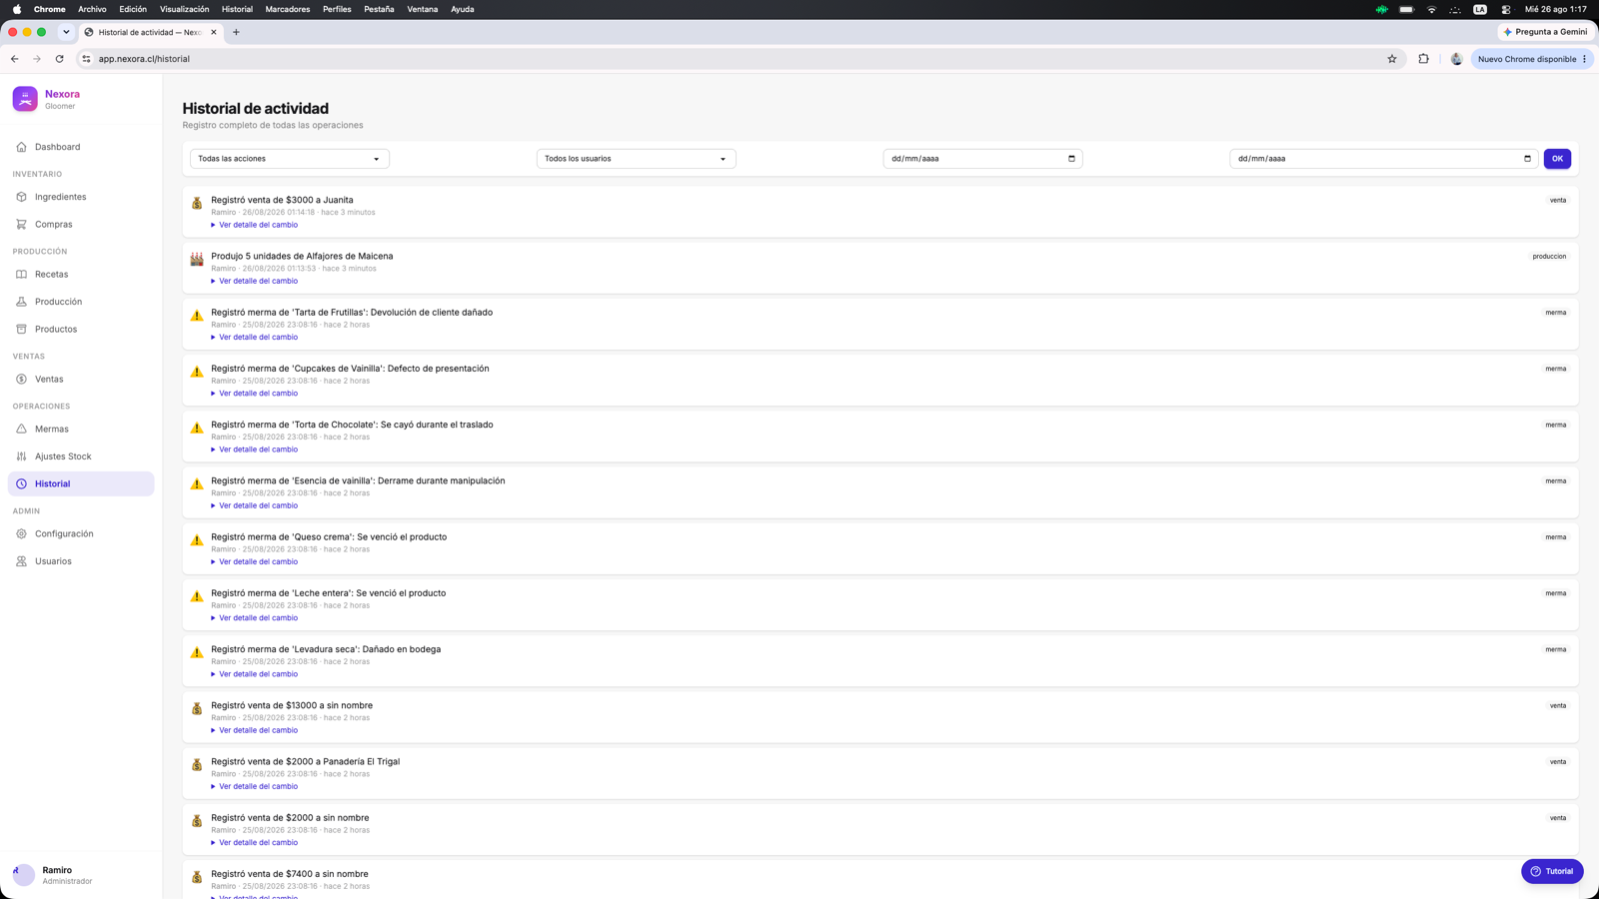Expand change detail for Alfajores de Maicena production
Image resolution: width=1599 pixels, height=899 pixels.
click(x=255, y=281)
